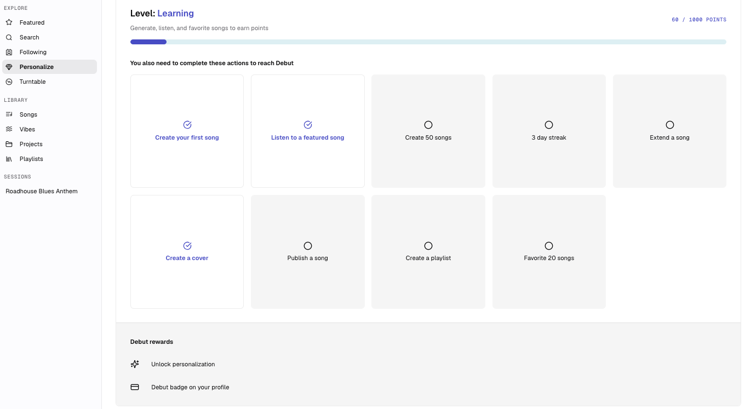Image resolution: width=745 pixels, height=409 pixels.
Task: Click the Featured star icon
Action: [9, 22]
